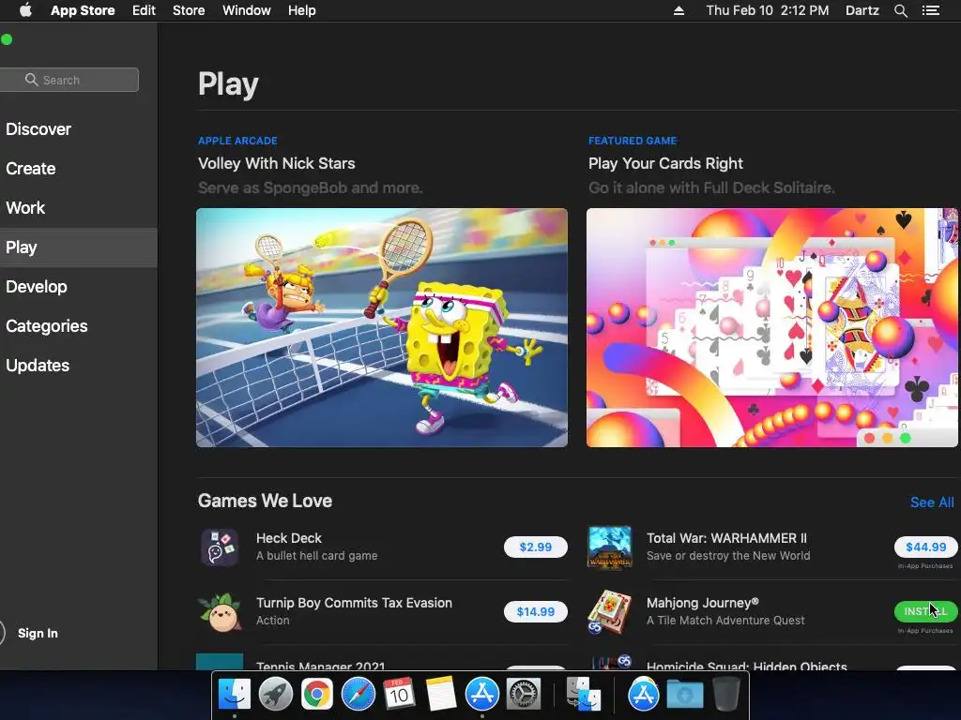Click See All for Games We Love
The width and height of the screenshot is (961, 720).
[x=932, y=502]
